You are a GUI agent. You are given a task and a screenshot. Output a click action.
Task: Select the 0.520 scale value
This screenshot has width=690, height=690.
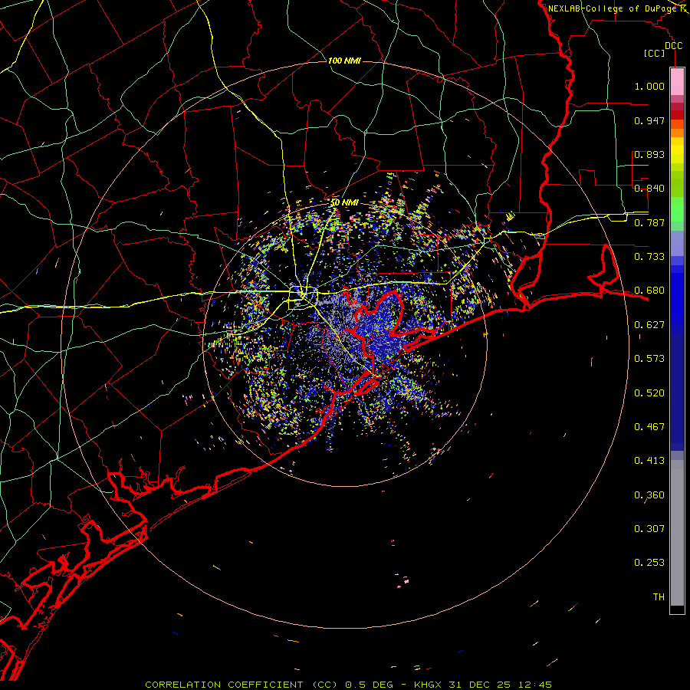(x=649, y=393)
